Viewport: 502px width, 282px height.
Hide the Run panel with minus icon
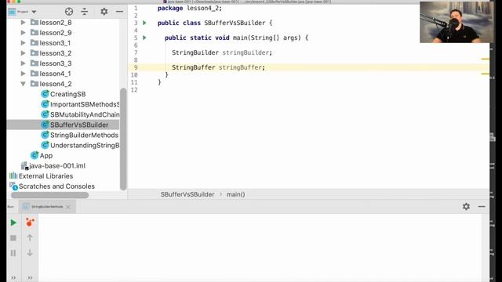point(482,207)
